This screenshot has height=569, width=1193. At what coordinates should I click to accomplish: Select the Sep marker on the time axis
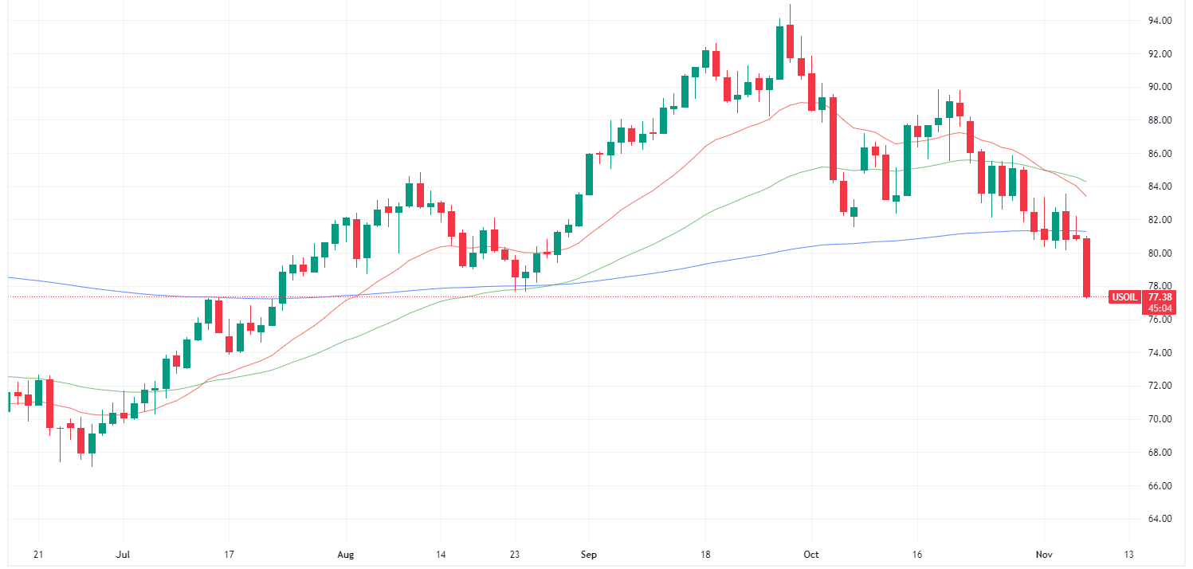pyautogui.click(x=588, y=554)
